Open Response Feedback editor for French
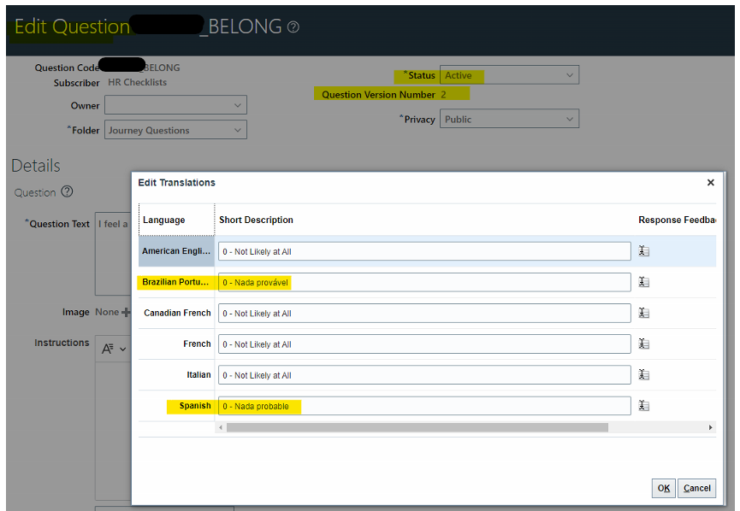This screenshot has height=511, width=740. pos(644,344)
